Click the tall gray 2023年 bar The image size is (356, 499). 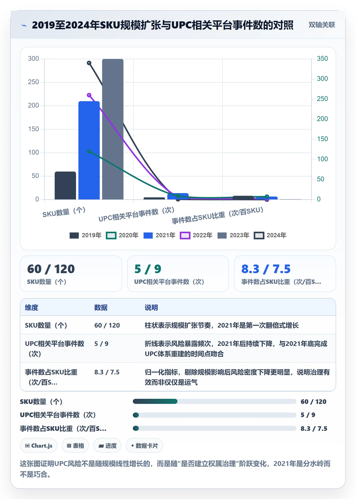pos(113,129)
